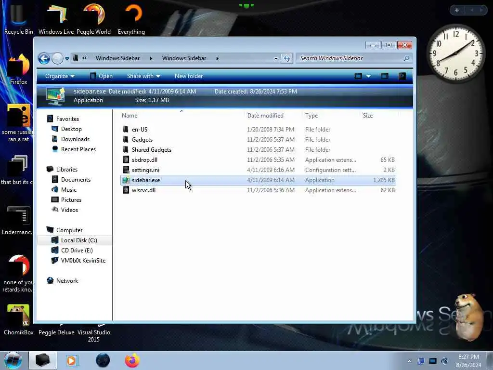Open ChomikBox desktop shortcut
This screenshot has width=493, height=370.
[18, 320]
